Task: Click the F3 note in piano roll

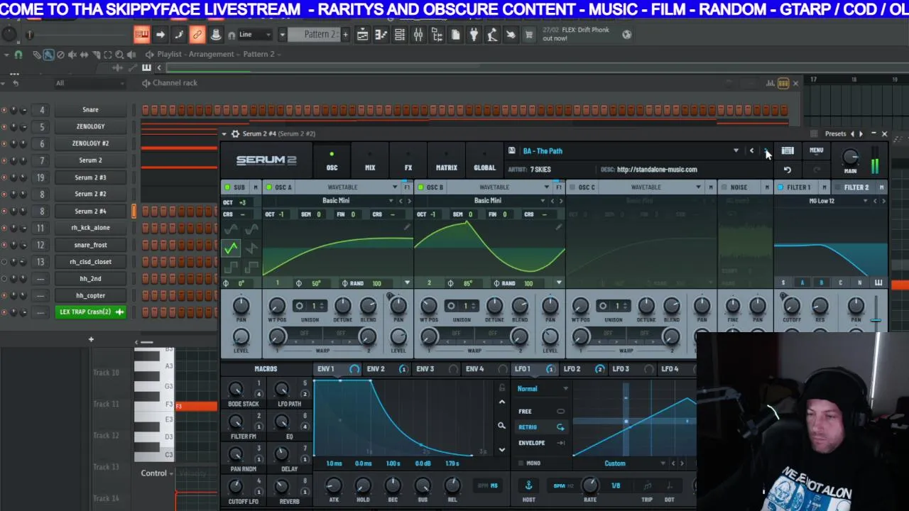Action: coord(196,406)
